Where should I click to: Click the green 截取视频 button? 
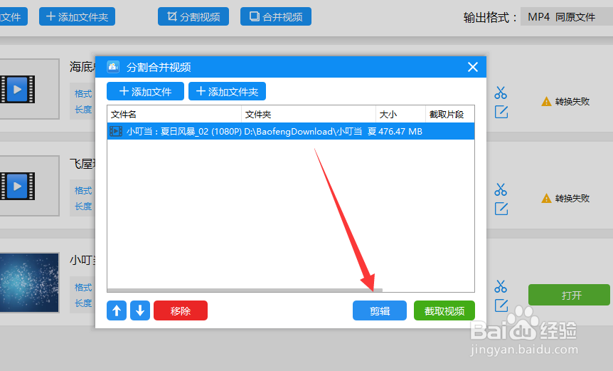tap(444, 310)
